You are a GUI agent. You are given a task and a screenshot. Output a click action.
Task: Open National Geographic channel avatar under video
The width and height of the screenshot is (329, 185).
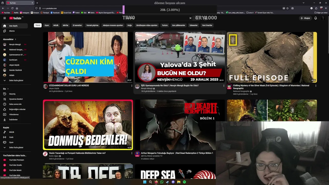coord(229,86)
